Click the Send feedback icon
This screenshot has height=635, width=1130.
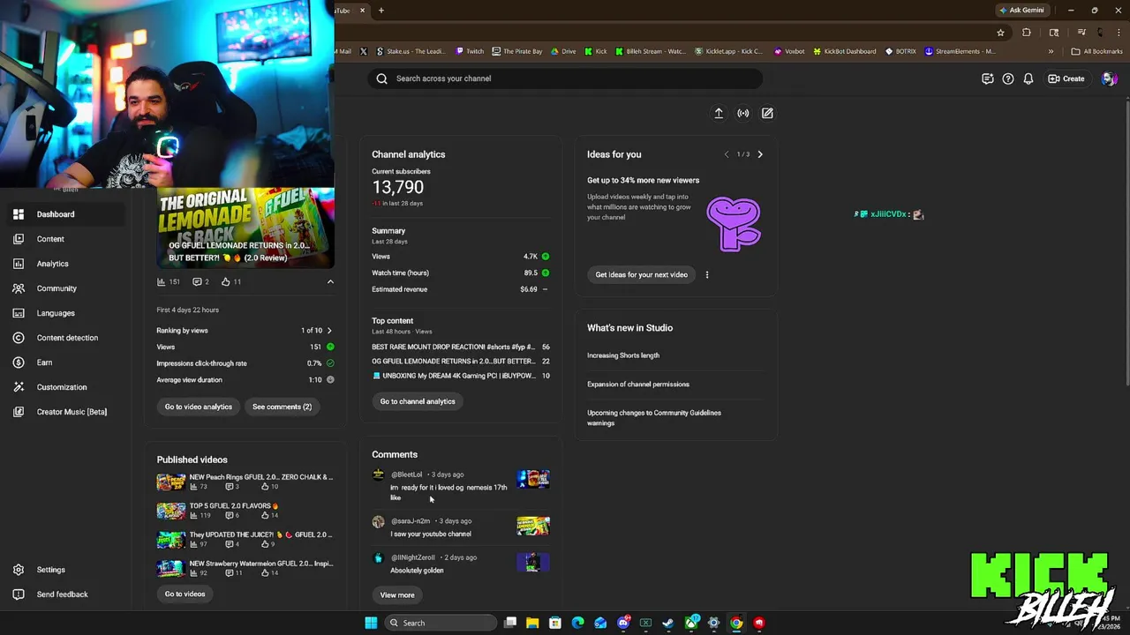(19, 594)
